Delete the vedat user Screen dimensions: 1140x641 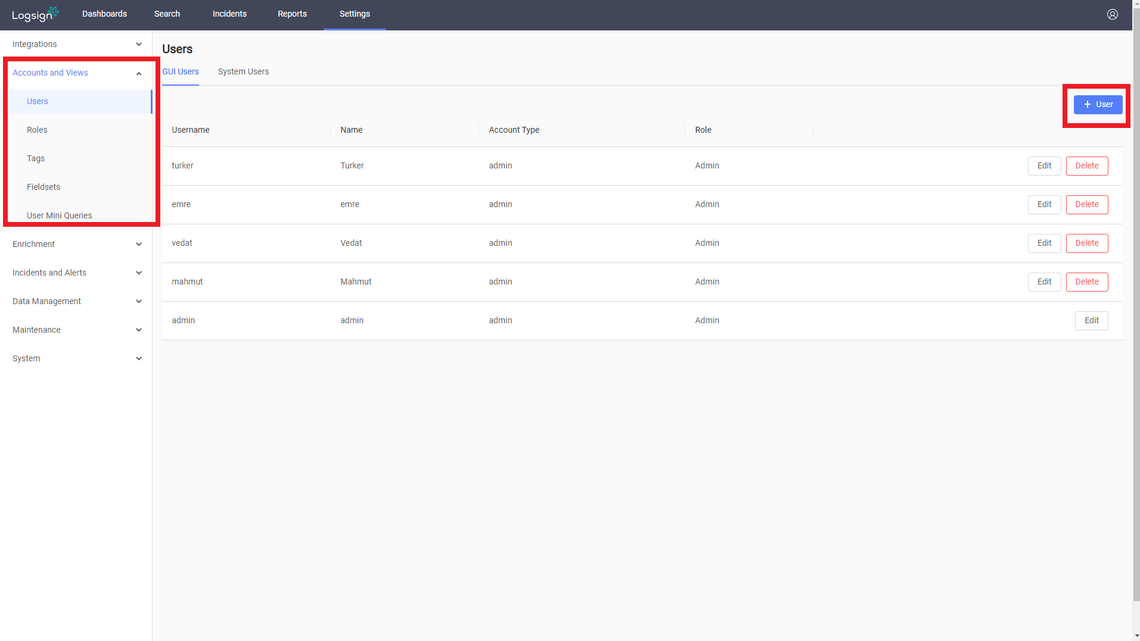coord(1086,243)
